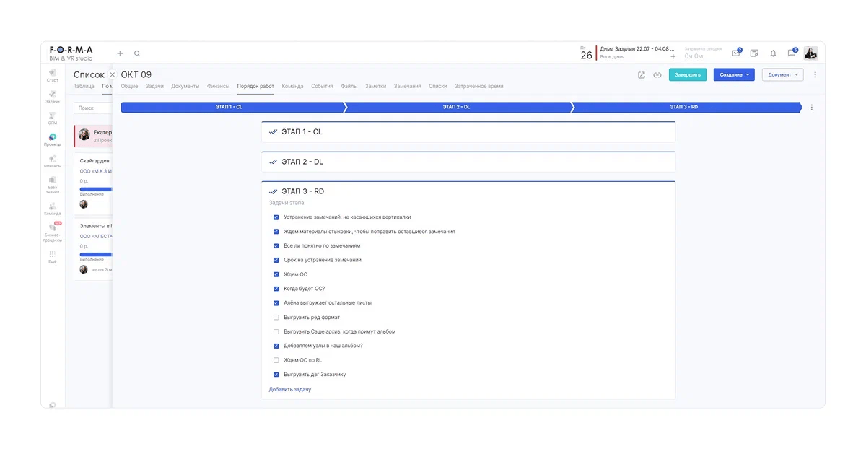Open the mail inbox icon
866x449 pixels.
point(736,53)
